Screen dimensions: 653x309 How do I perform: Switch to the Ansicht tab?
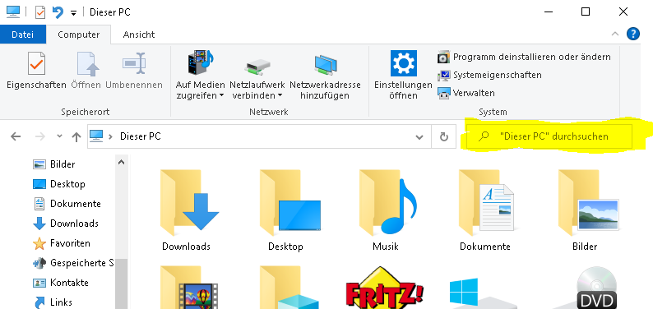[139, 35]
